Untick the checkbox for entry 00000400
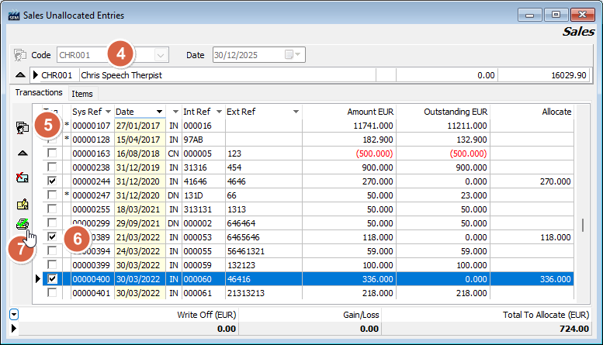Viewport: 603px width, 345px height. pos(52,278)
